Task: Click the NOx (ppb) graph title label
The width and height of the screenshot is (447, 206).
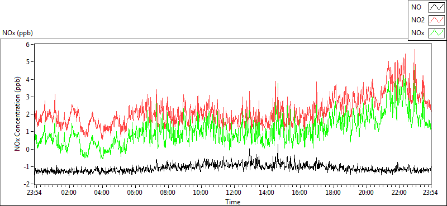Action: tap(18, 33)
